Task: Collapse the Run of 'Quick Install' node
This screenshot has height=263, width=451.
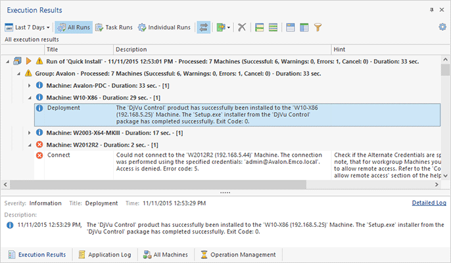Action: click(x=7, y=62)
